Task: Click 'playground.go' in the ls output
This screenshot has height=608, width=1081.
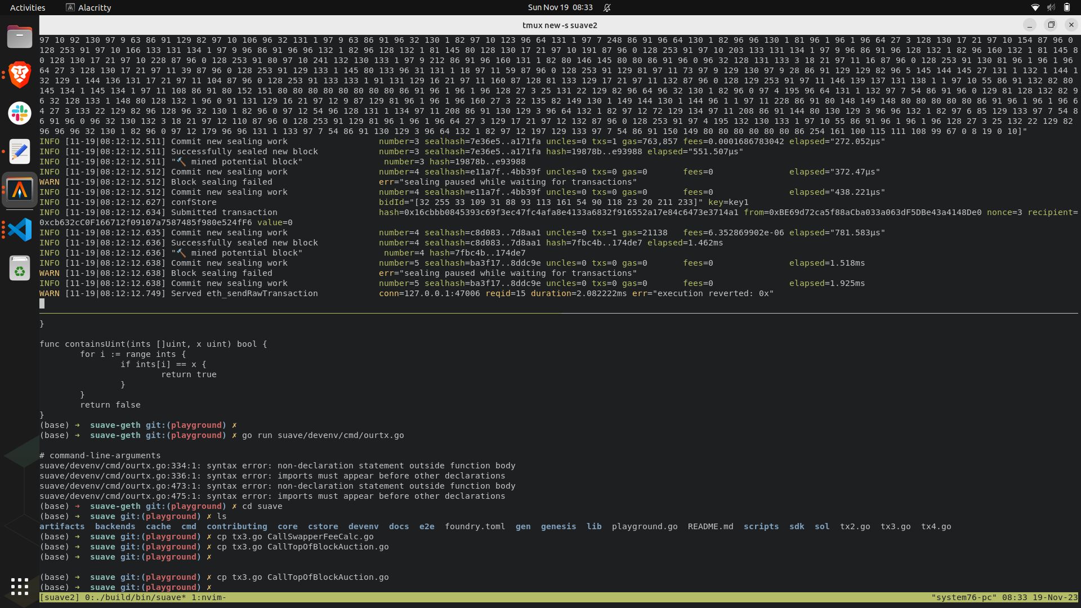Action: 645,526
